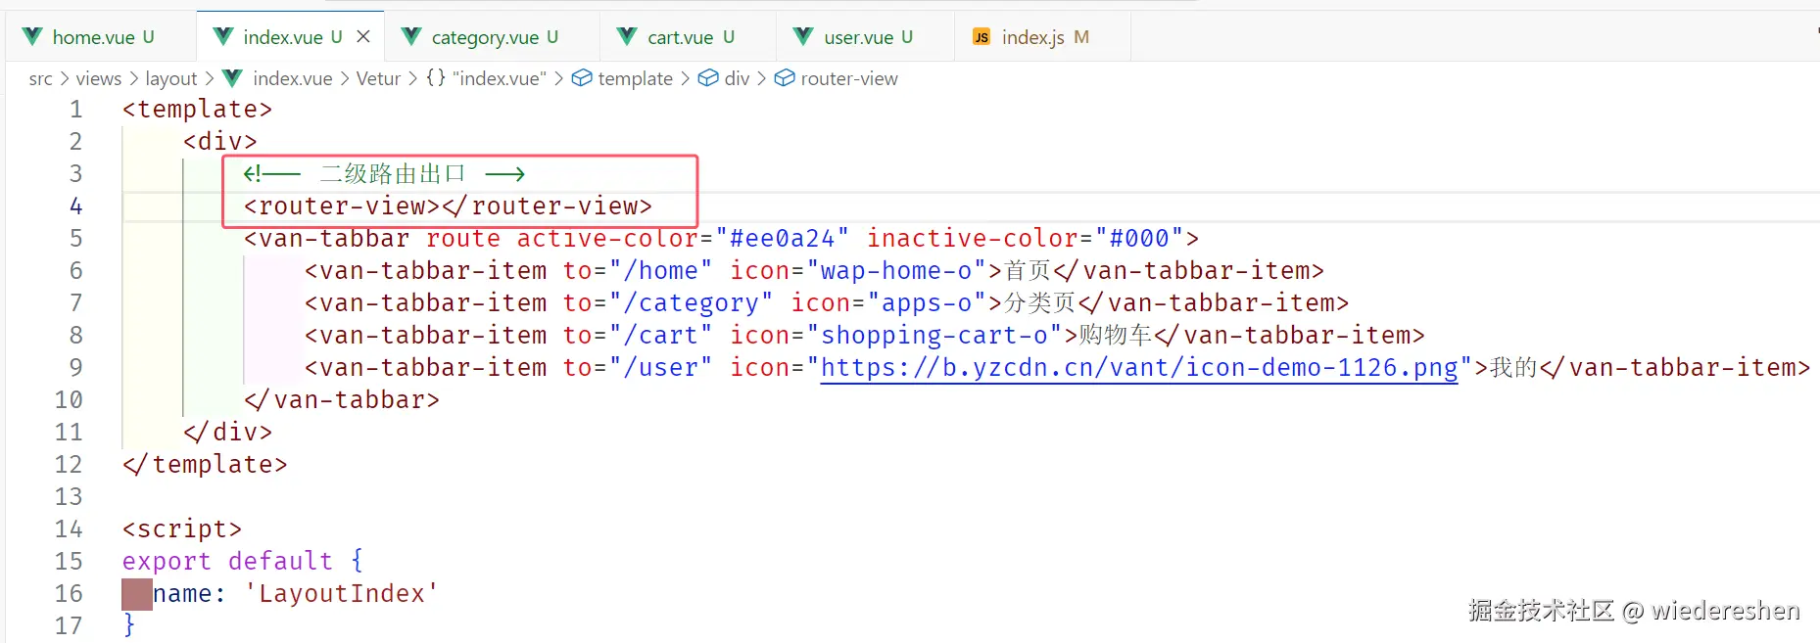This screenshot has height=643, width=1820.
Task: Click the JS icon on index.js tab
Action: (981, 37)
